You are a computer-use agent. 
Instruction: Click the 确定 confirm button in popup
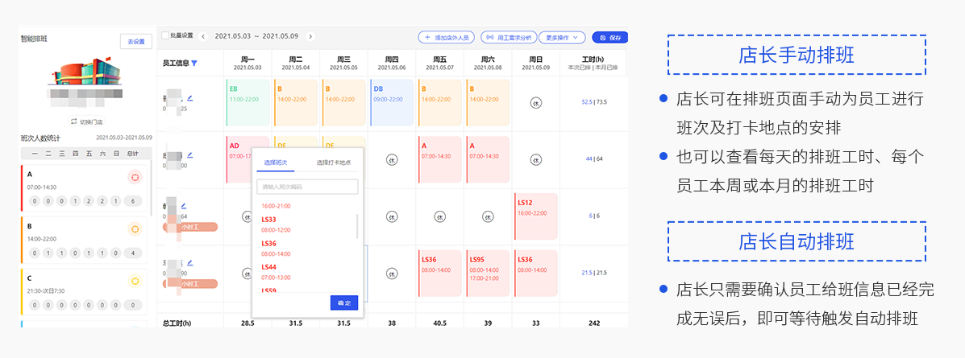(344, 302)
